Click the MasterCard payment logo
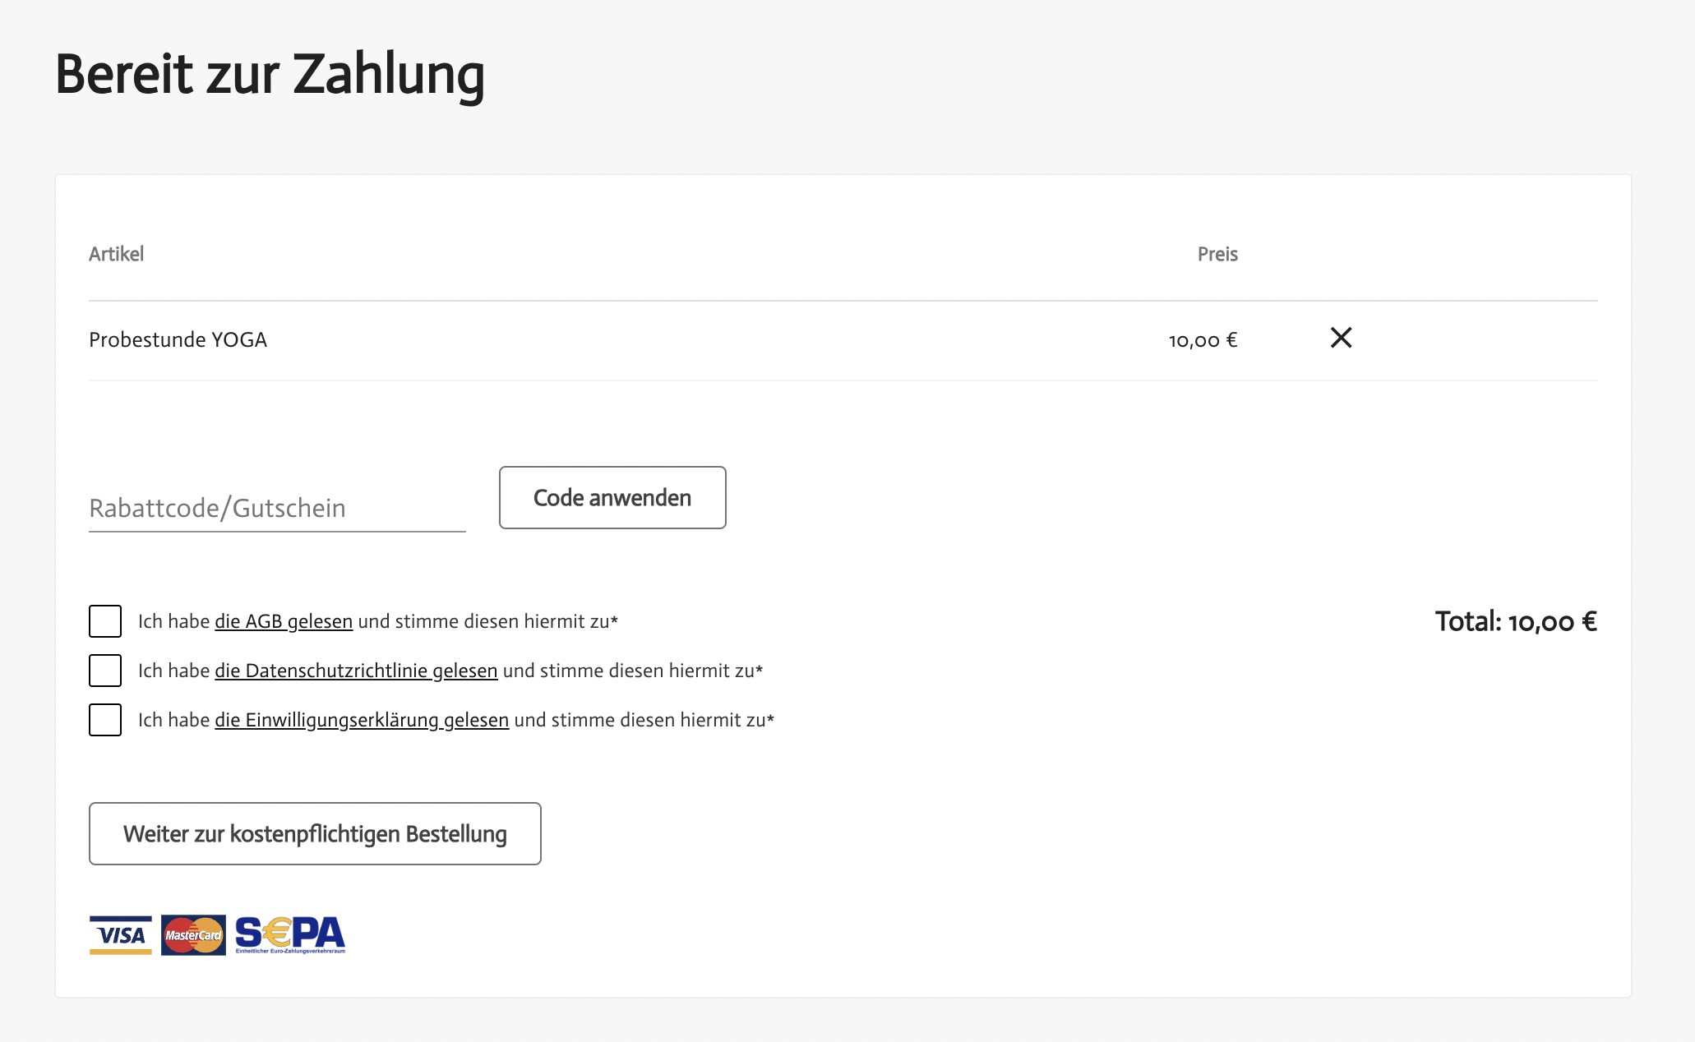Viewport: 1695px width, 1042px height. pos(193,935)
